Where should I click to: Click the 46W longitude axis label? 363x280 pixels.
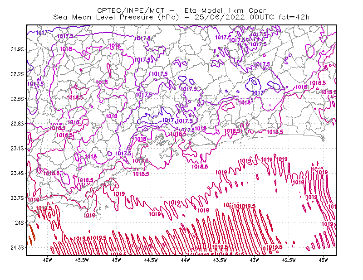[48, 260]
